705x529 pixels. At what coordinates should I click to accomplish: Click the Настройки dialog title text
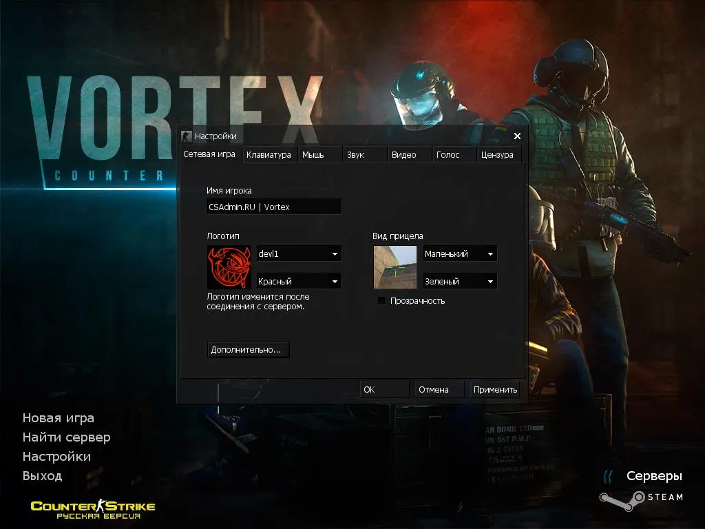pos(215,136)
